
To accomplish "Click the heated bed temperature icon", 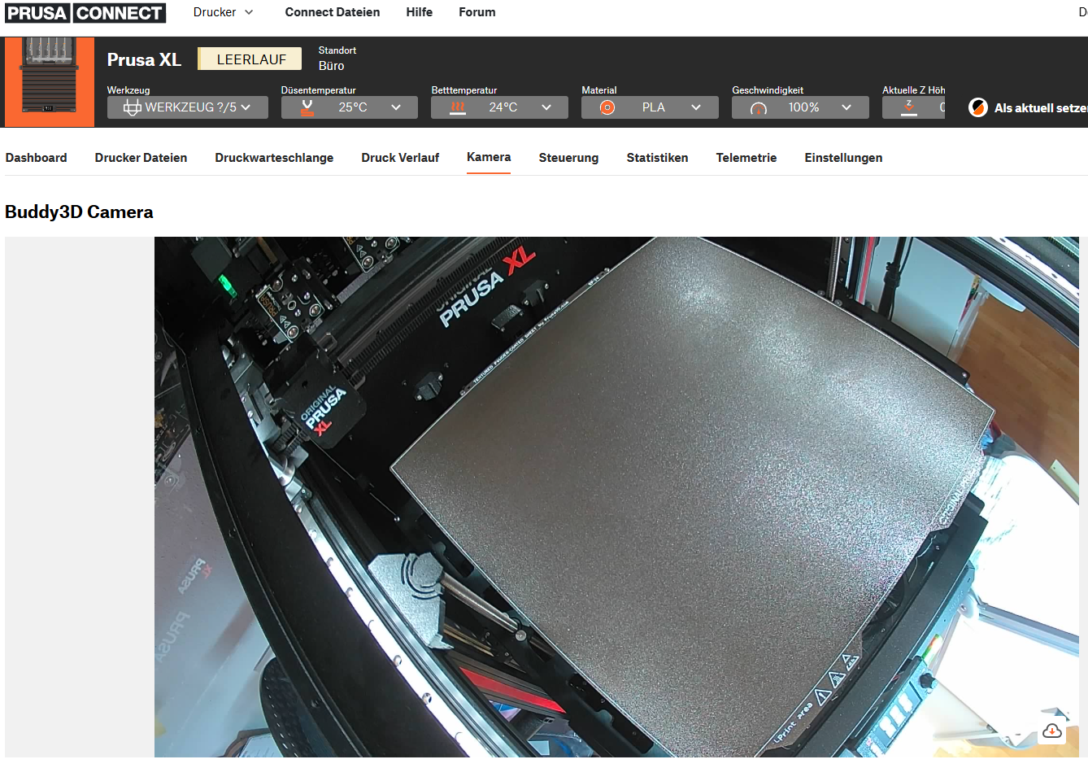I will pos(458,107).
